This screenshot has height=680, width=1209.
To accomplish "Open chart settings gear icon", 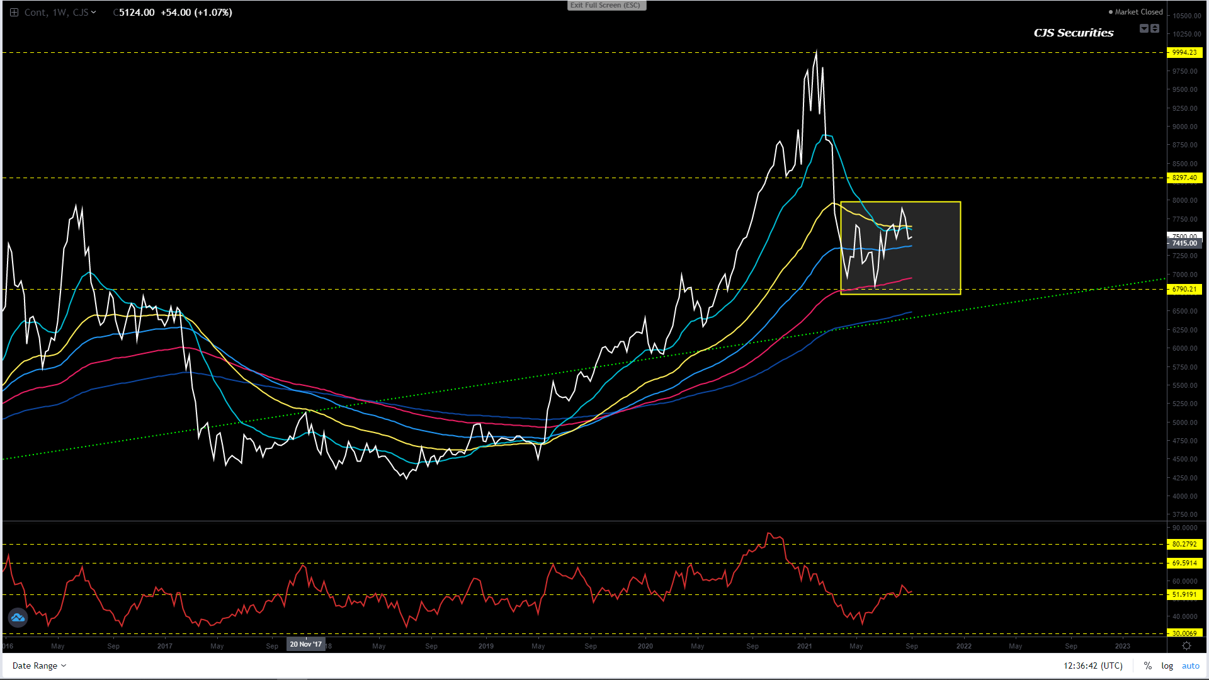I will 1186,646.
